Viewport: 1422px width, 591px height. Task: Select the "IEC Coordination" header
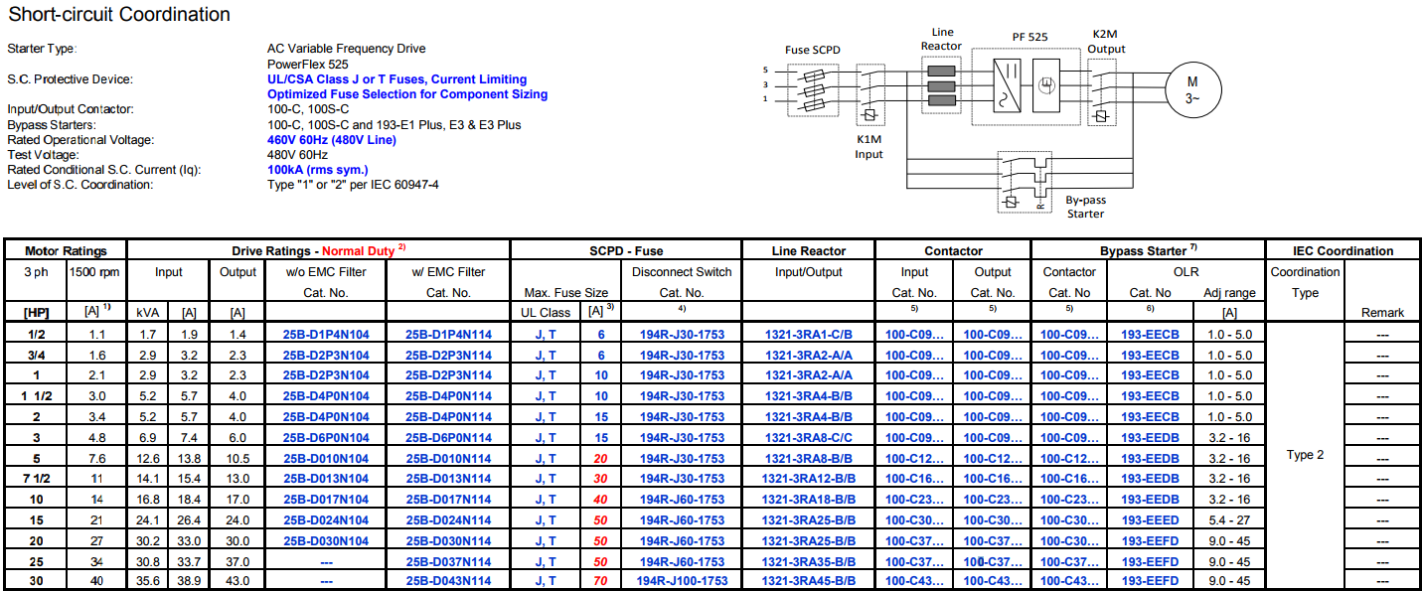click(1343, 251)
